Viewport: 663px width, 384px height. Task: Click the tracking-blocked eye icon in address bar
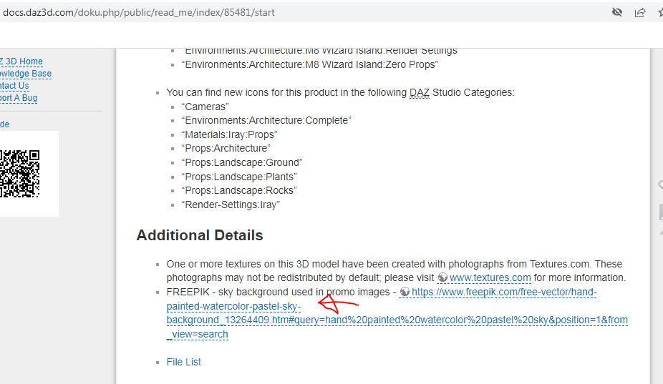click(x=617, y=12)
